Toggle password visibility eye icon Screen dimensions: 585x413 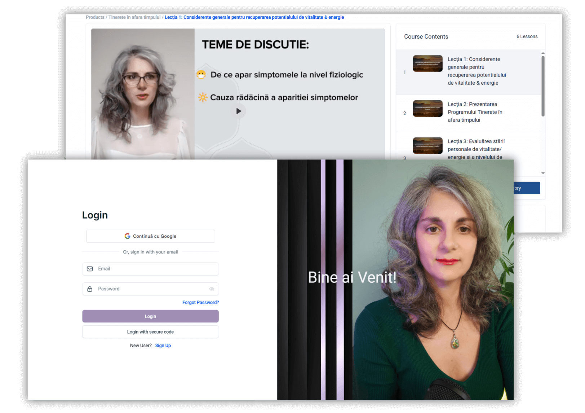click(x=212, y=289)
